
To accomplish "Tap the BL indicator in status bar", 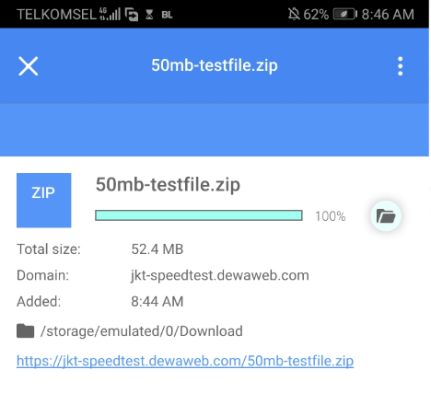I will (x=167, y=15).
